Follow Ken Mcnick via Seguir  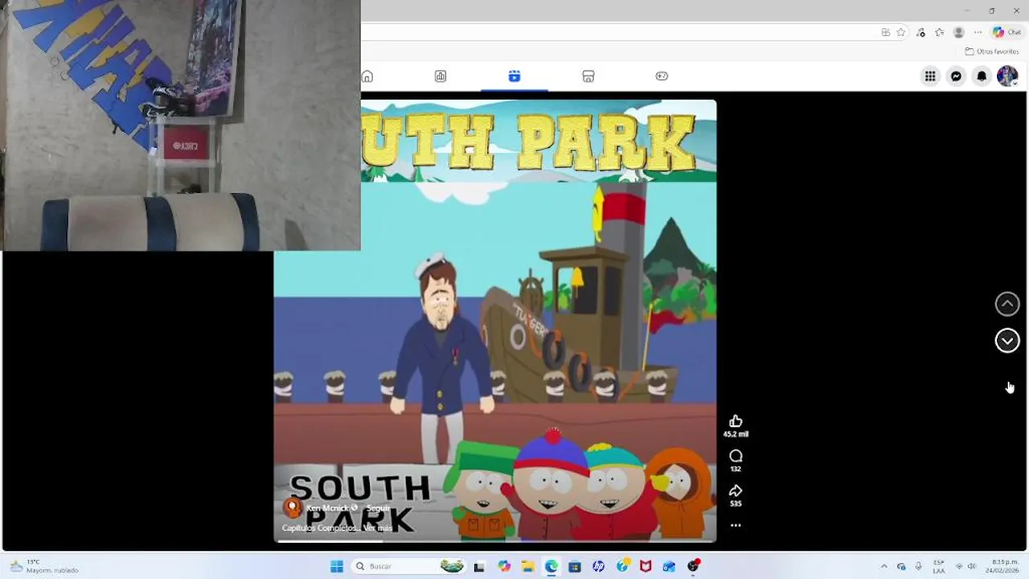click(378, 508)
